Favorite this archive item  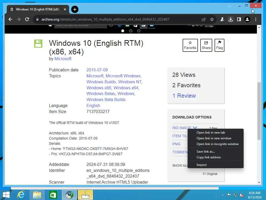tap(190, 45)
